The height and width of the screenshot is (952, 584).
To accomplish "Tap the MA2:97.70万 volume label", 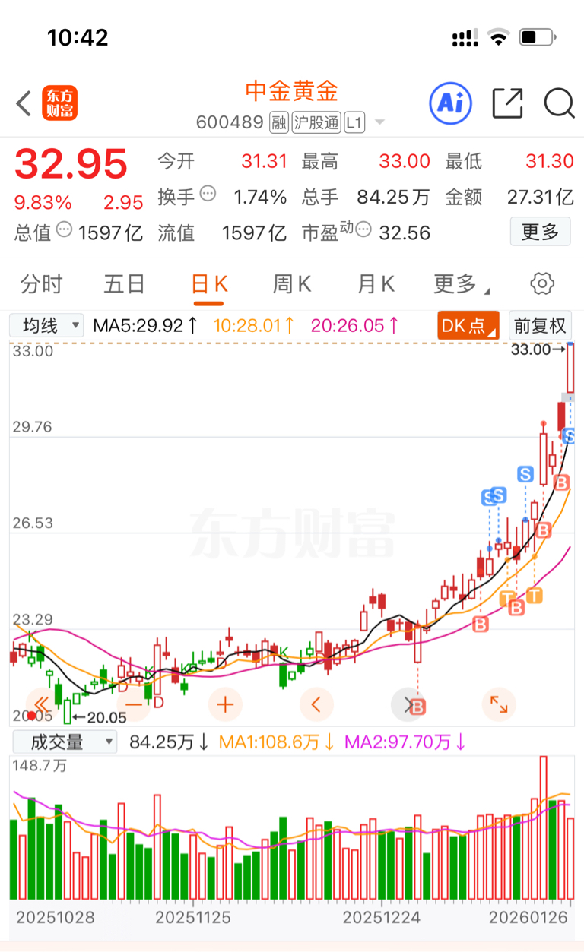I will coord(405,742).
